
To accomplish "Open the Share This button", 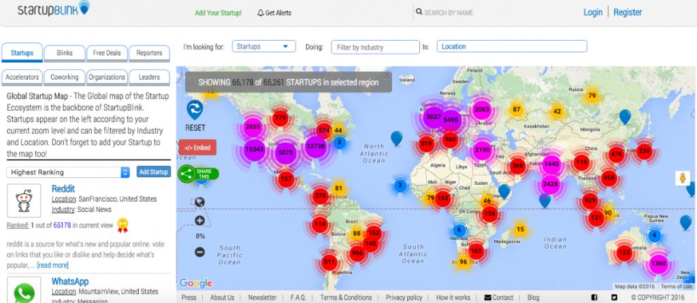I will [x=198, y=173].
